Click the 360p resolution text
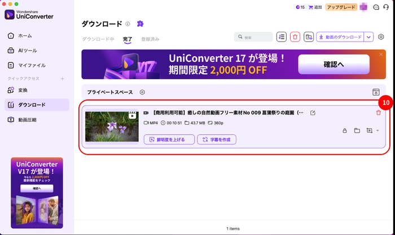The height and width of the screenshot is (235, 395). point(218,123)
